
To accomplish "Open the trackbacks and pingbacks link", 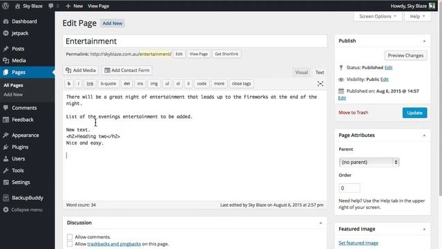I will coord(114,244).
